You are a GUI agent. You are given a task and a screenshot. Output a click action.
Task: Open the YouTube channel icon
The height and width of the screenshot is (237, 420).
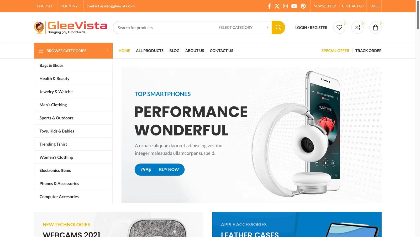294,6
